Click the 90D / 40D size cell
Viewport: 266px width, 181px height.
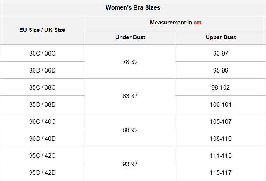(x=42, y=138)
